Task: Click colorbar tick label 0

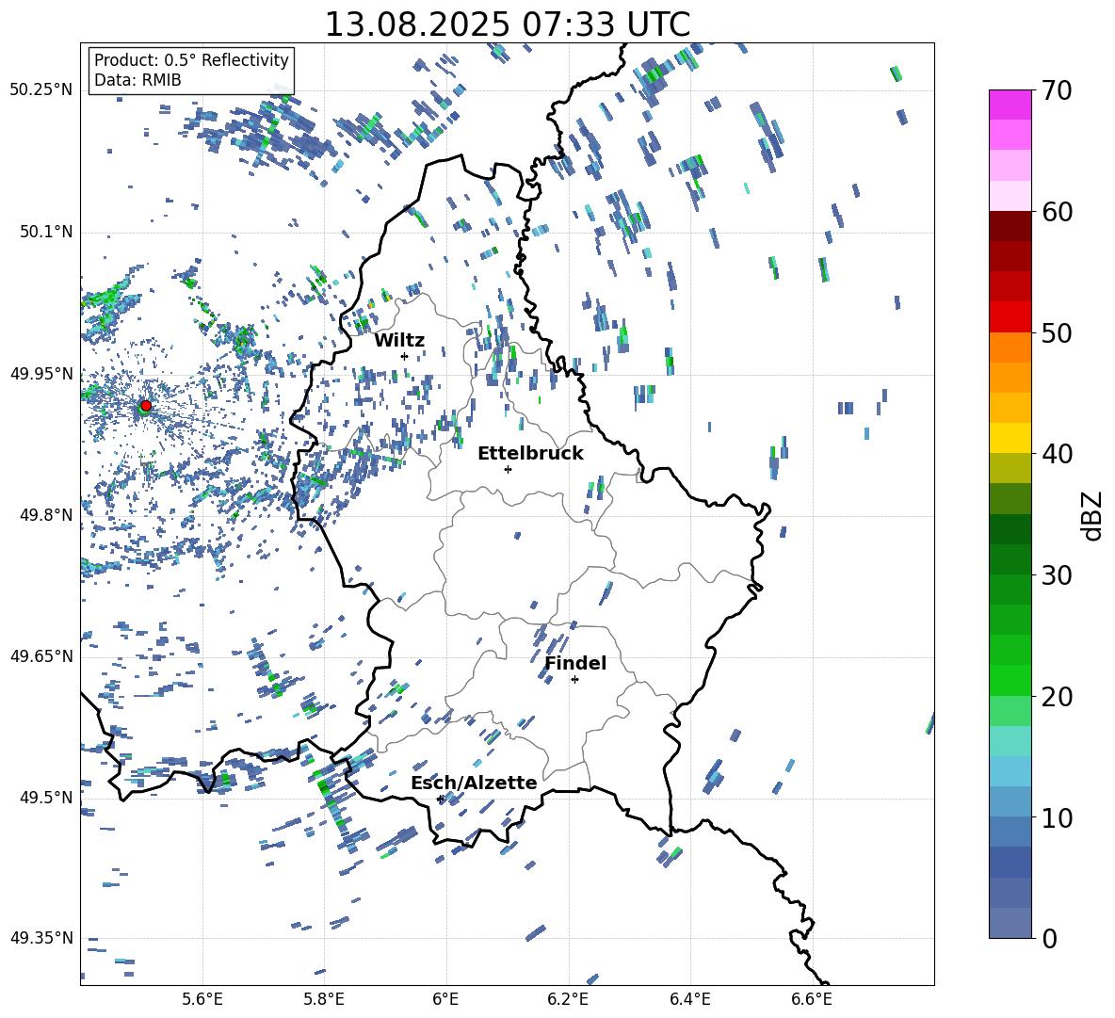Action: click(x=1050, y=938)
